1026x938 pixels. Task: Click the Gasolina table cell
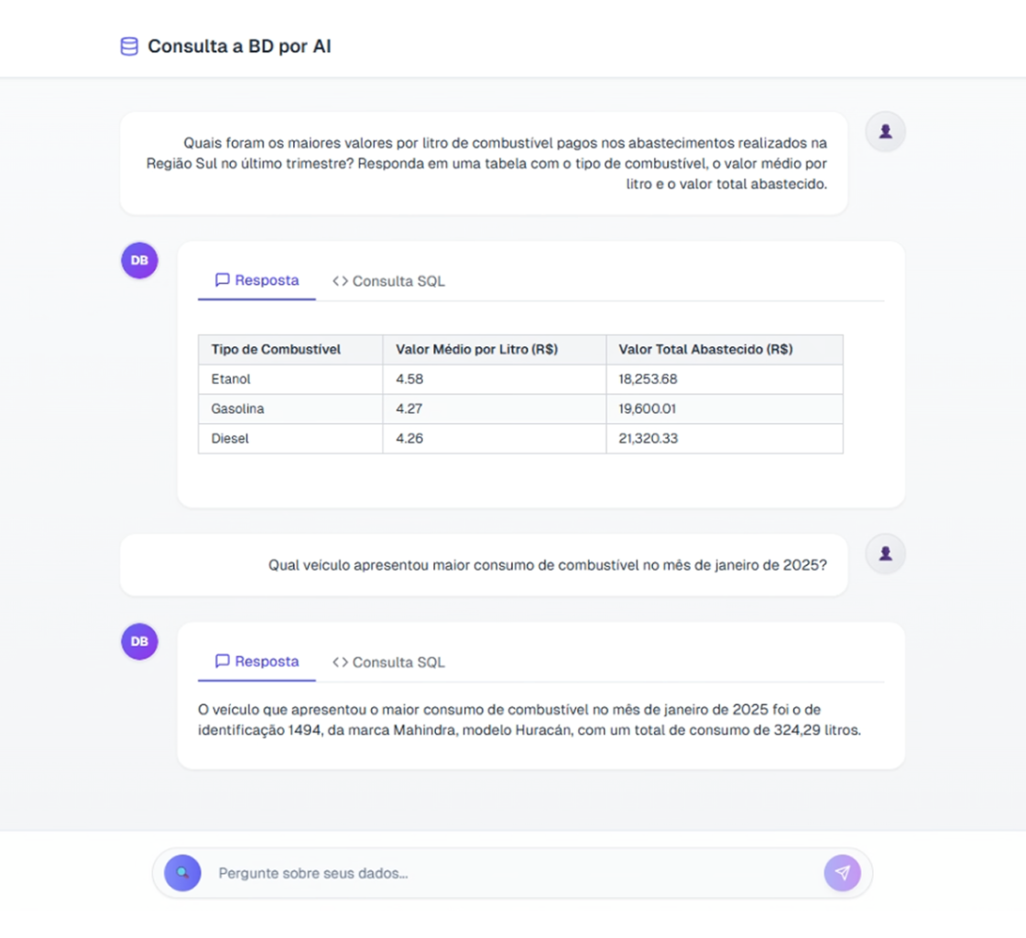coord(290,409)
